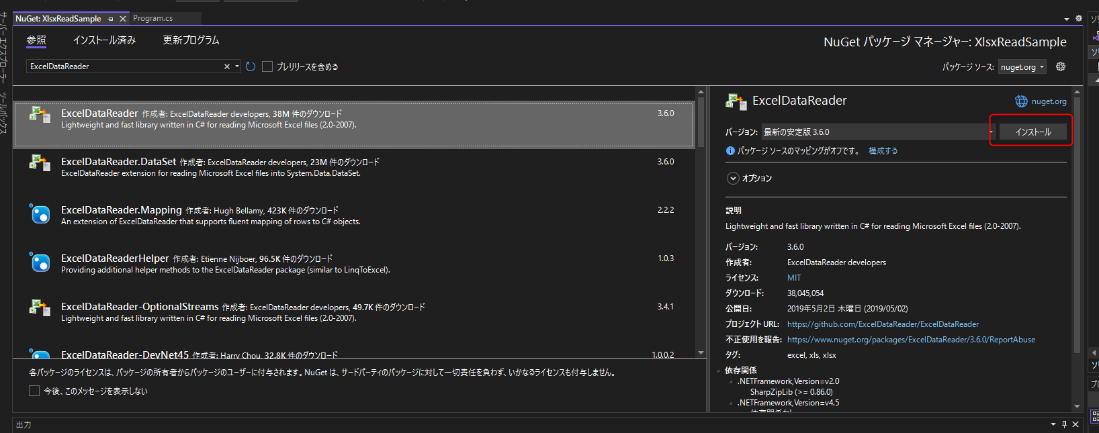Click the globe icon beside nuget.org link
This screenshot has width=1099, height=433.
(1021, 101)
